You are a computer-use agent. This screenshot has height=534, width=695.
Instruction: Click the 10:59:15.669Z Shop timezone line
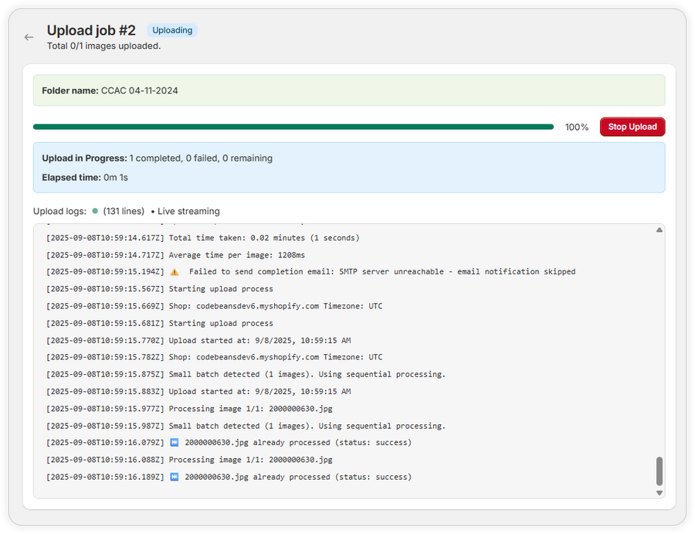214,306
